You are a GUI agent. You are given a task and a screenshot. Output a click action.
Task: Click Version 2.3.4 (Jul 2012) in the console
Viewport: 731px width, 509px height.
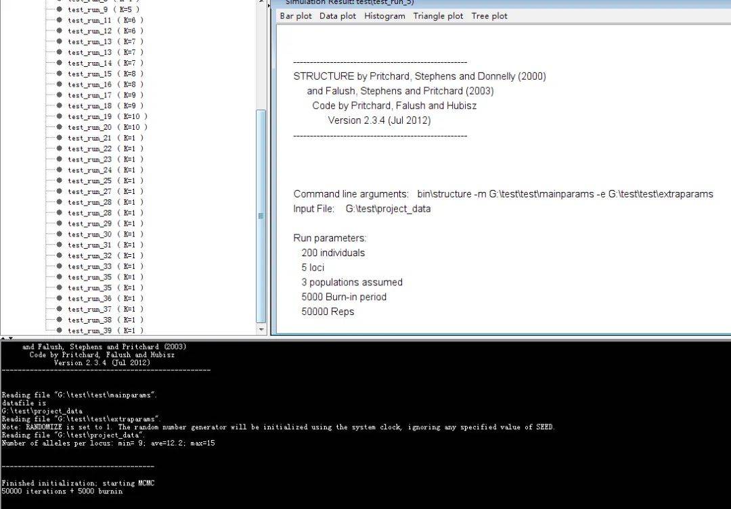pos(102,363)
